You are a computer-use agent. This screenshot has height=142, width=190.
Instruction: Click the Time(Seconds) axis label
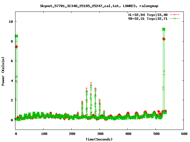click(99, 139)
